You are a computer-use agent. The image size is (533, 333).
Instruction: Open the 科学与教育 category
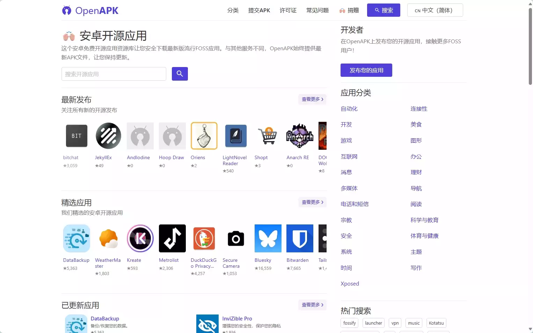click(x=425, y=220)
